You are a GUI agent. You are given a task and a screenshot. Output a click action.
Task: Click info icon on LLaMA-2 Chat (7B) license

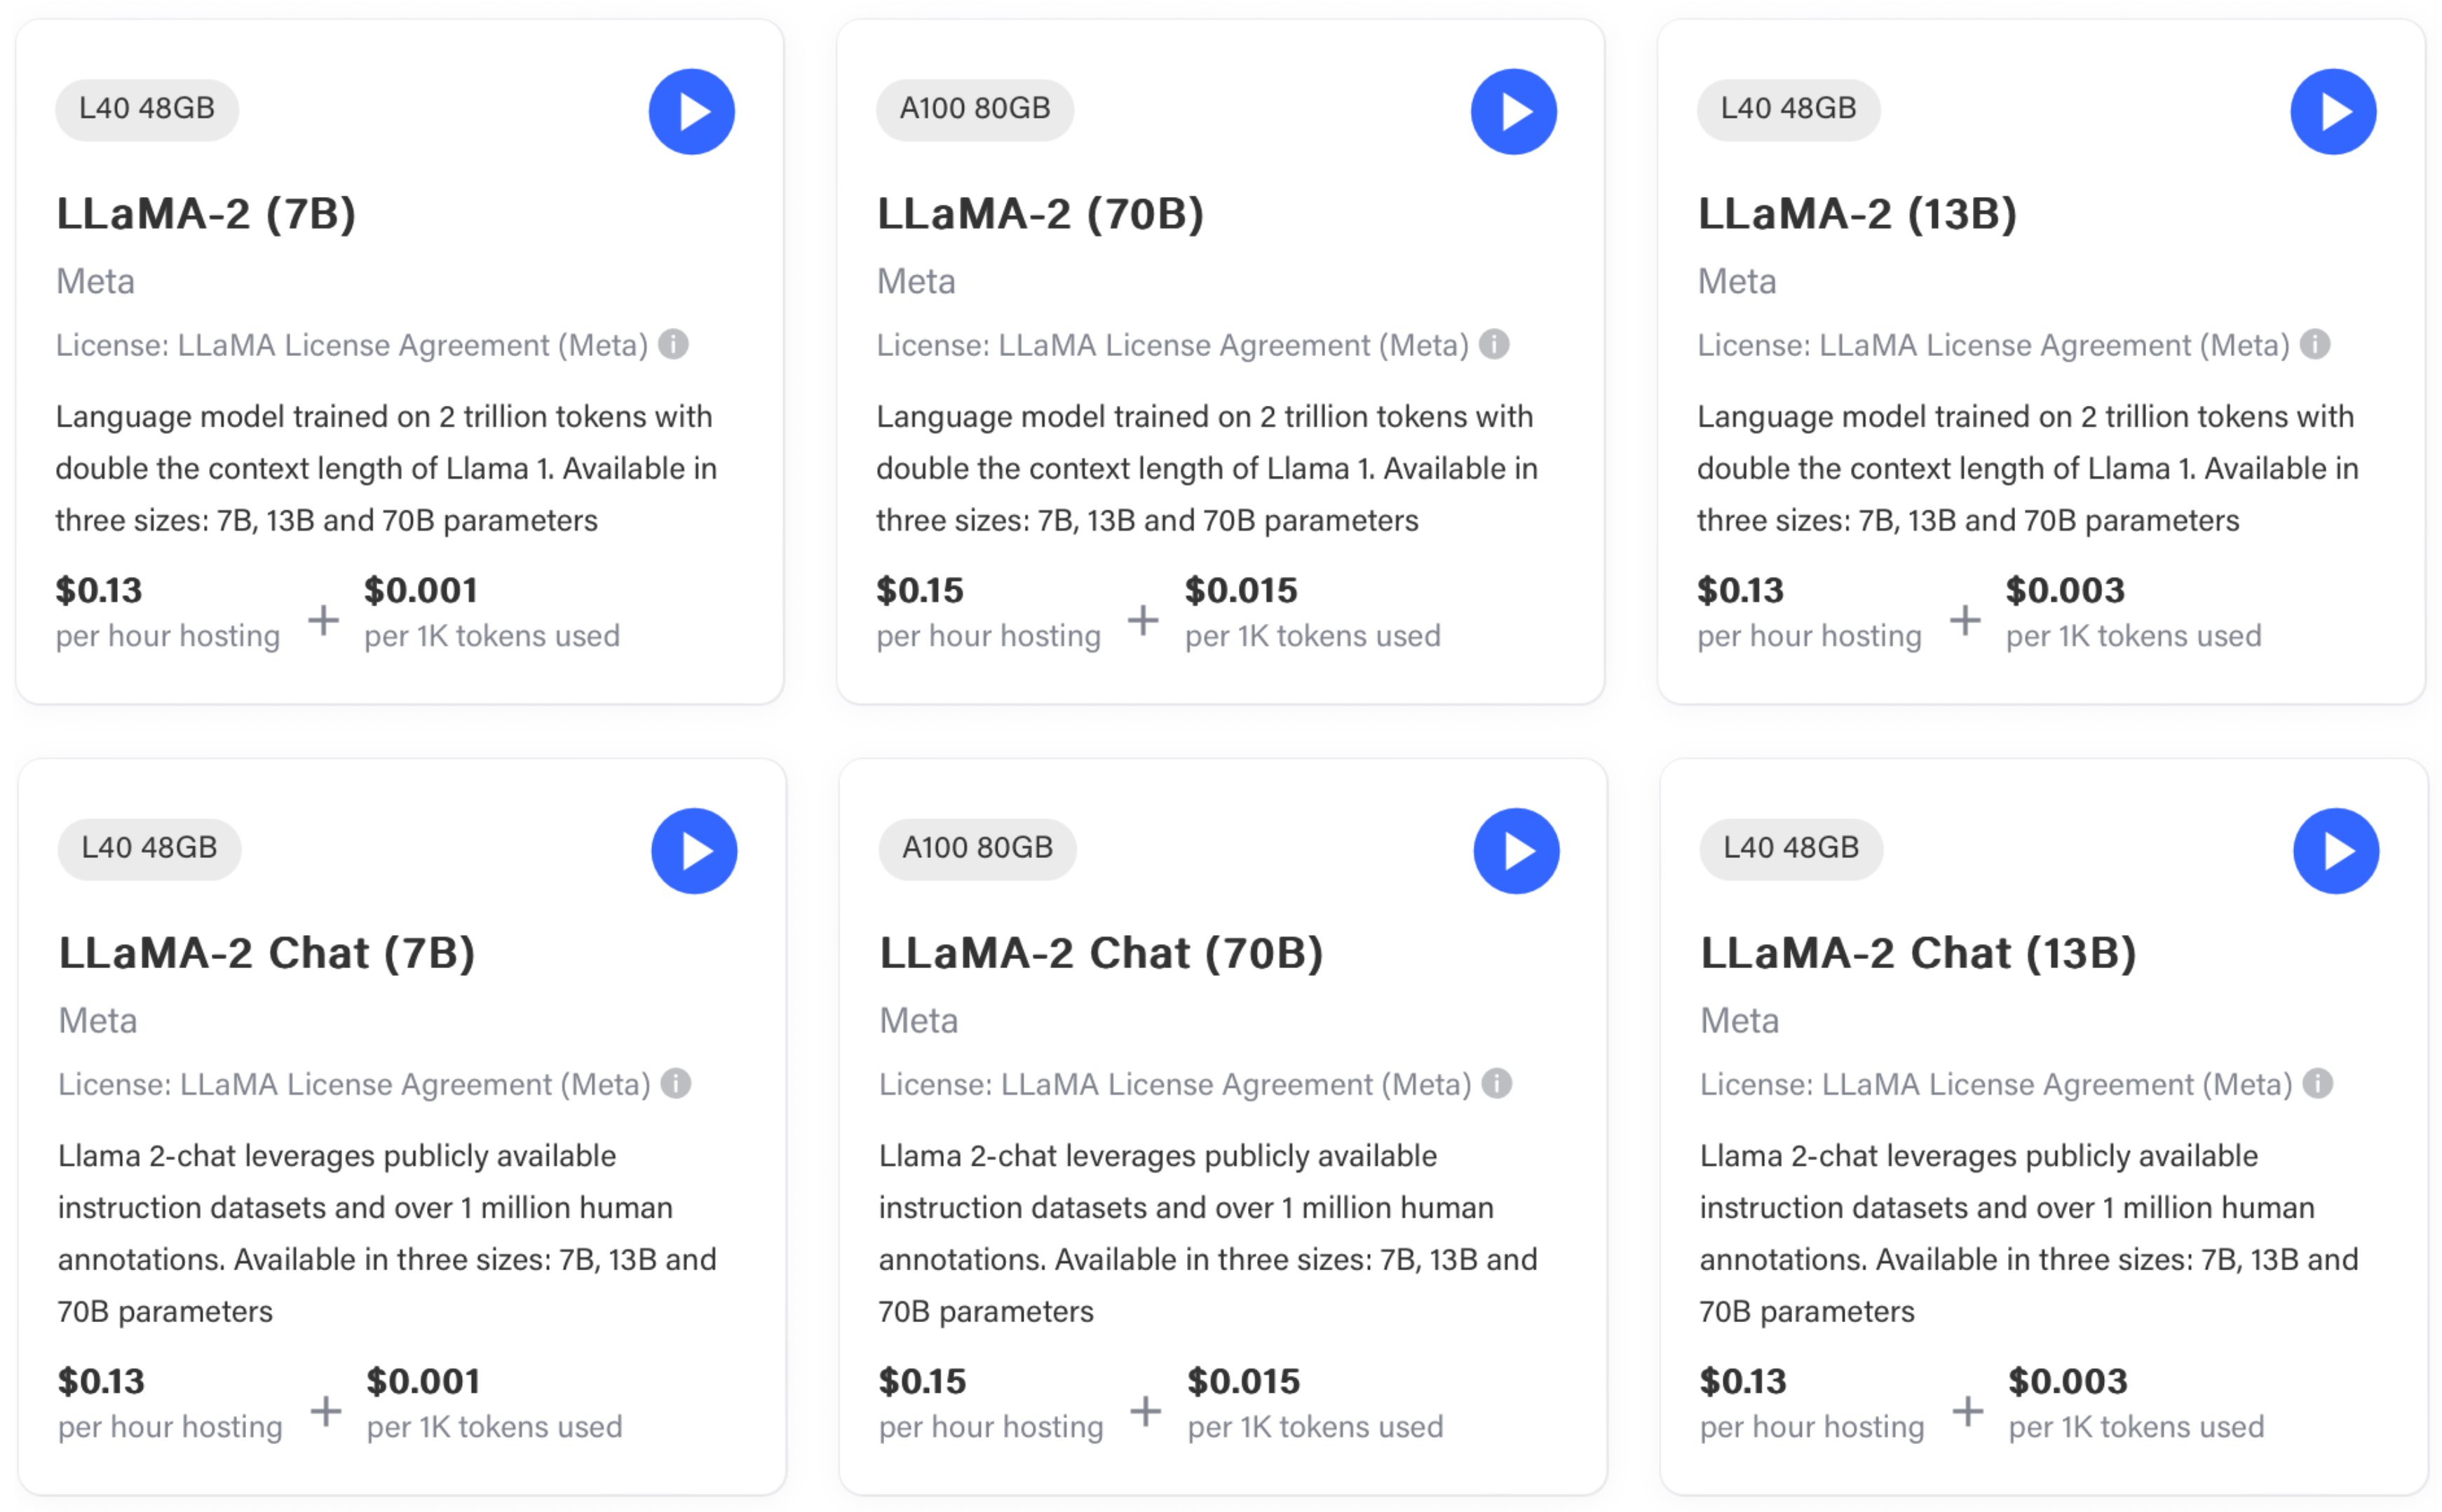tap(676, 1083)
